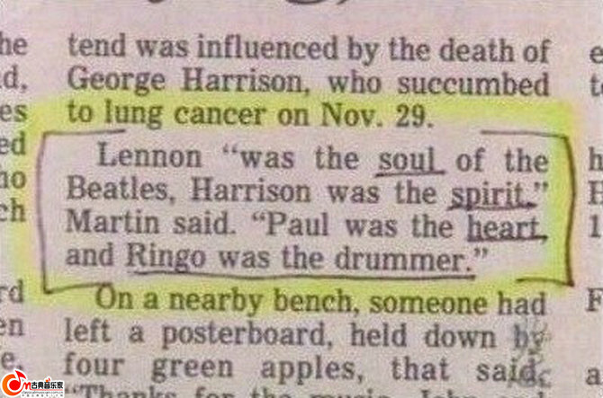Click the word "influenced" in the top line
The image size is (603, 398).
(x=267, y=48)
